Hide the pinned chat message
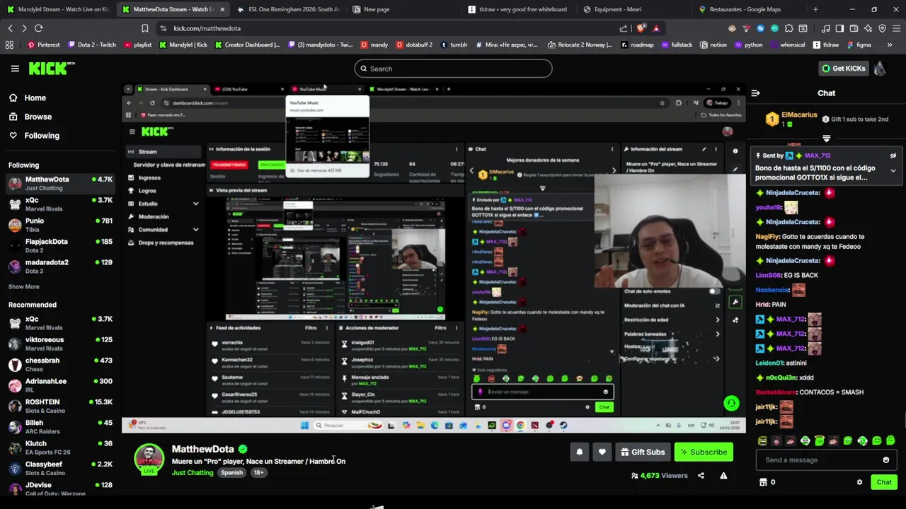The height and width of the screenshot is (509, 906). pyautogui.click(x=893, y=156)
